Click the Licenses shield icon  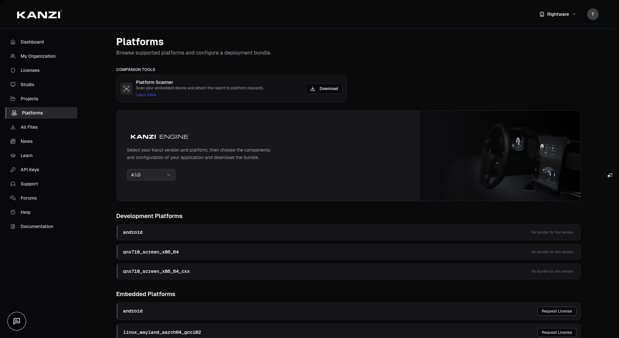(x=13, y=70)
